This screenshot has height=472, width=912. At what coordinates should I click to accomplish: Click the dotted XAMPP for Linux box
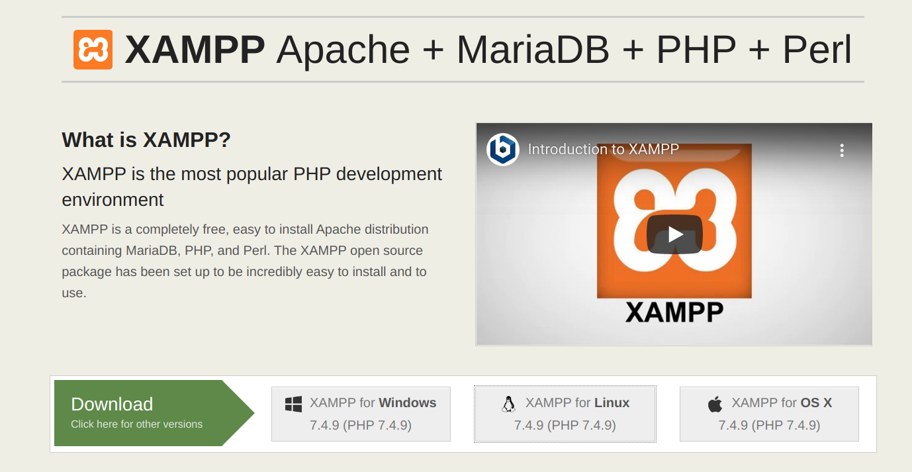565,414
